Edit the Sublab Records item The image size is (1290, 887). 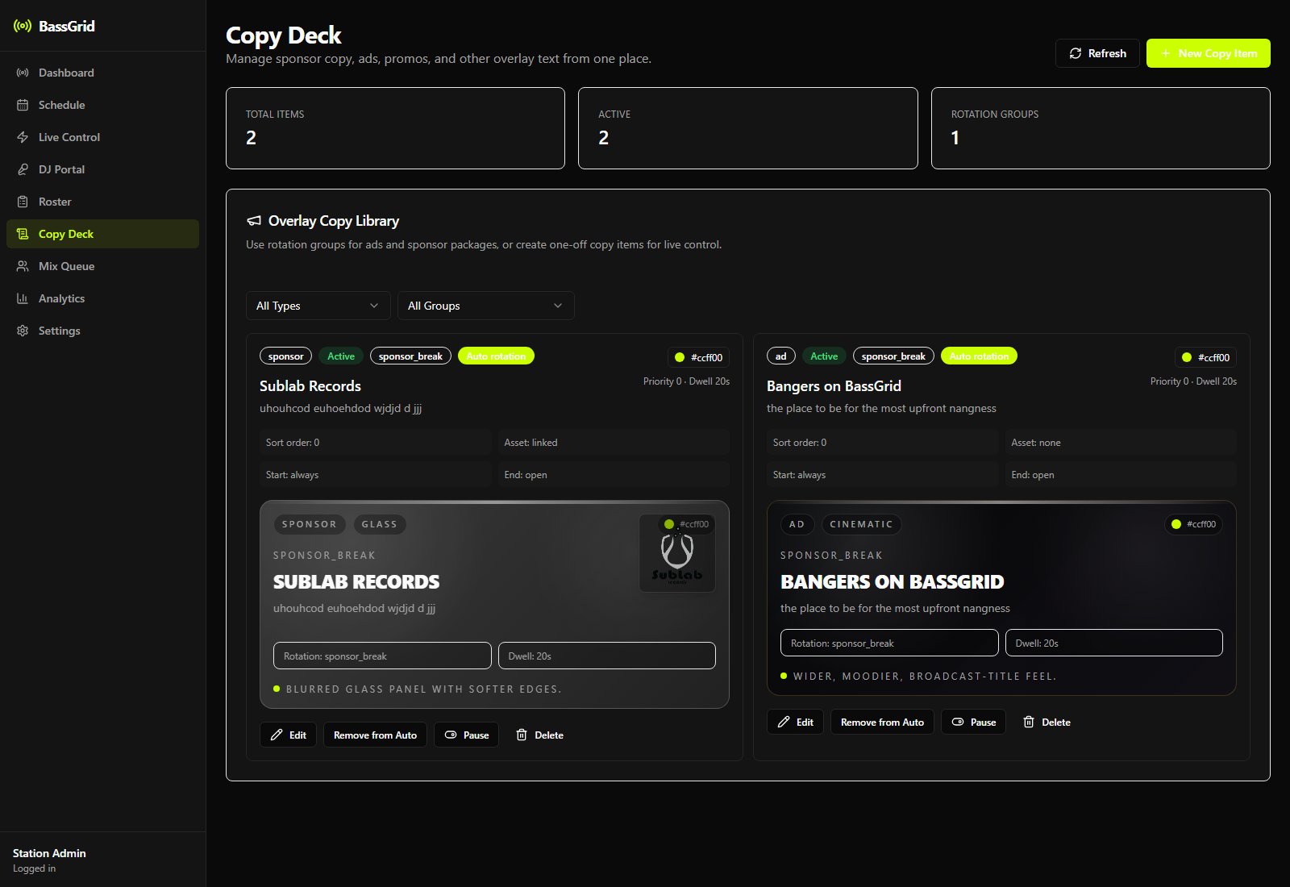[289, 735]
